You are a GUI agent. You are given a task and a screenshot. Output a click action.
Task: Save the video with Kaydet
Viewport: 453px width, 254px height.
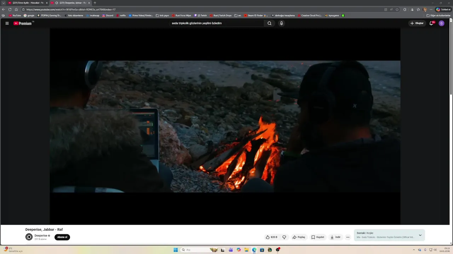(317, 237)
